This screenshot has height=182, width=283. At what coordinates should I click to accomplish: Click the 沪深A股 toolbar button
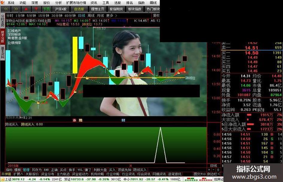[60, 9]
